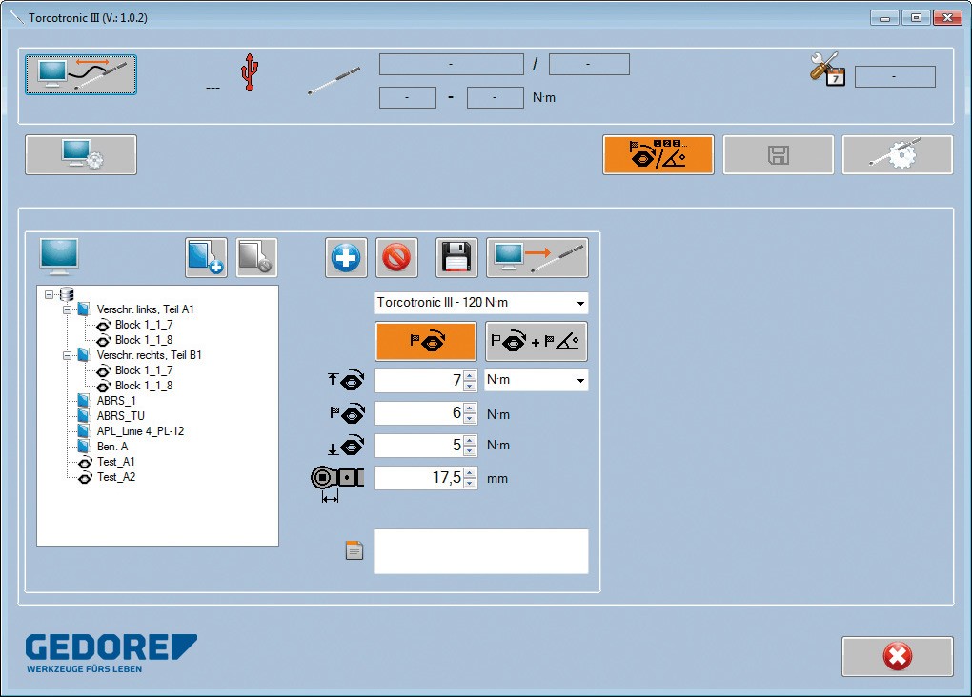Select torque plus angle mode button
The height and width of the screenshot is (697, 972).
537,341
